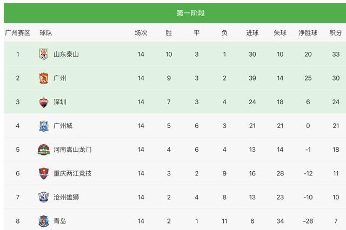The width and height of the screenshot is (346, 230).
Task: Open the 河南嵩山龙门 team name link
Action: (x=72, y=150)
